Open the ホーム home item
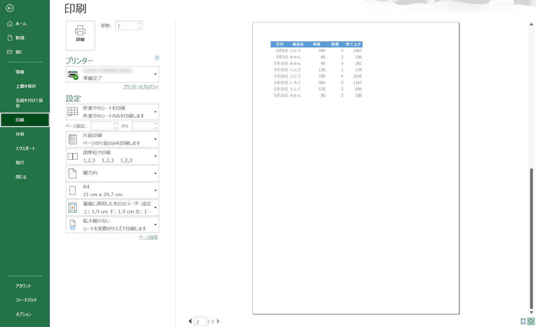The image size is (536, 327). click(20, 24)
